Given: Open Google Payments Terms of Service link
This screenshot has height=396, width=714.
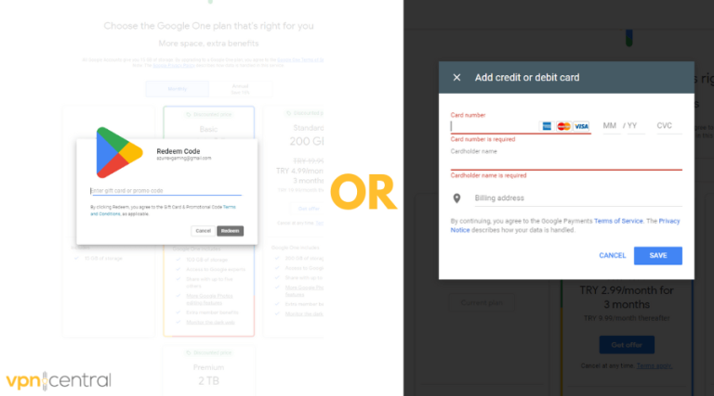Looking at the screenshot, I should tap(618, 221).
